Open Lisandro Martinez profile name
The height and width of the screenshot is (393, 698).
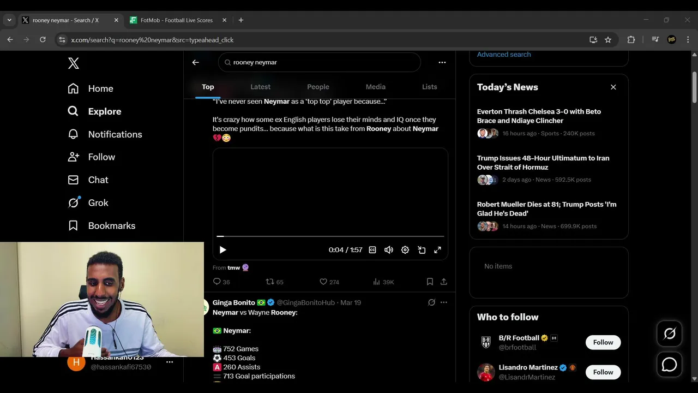tap(528, 367)
